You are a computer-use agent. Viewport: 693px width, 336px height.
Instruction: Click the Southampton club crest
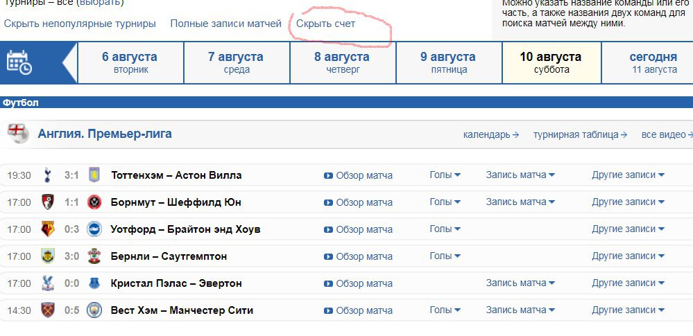coord(94,256)
